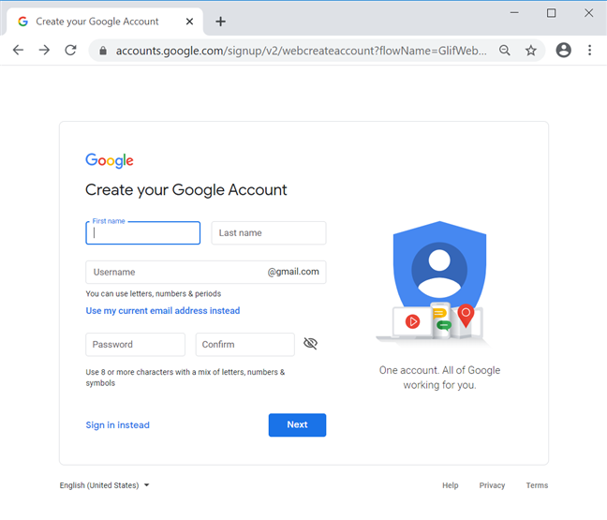Open the zoom magnifier in address bar
Image resolution: width=607 pixels, height=520 pixels.
505,51
